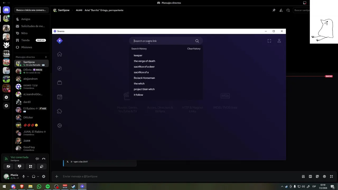Toggle Stremio fullscreen mode icon
Image resolution: width=338 pixels, height=190 pixels.
(269, 41)
